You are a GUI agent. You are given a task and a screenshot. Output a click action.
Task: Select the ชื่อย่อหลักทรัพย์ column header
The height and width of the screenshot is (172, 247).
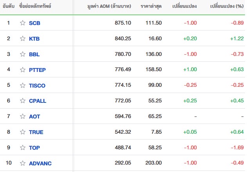[x=35, y=6]
